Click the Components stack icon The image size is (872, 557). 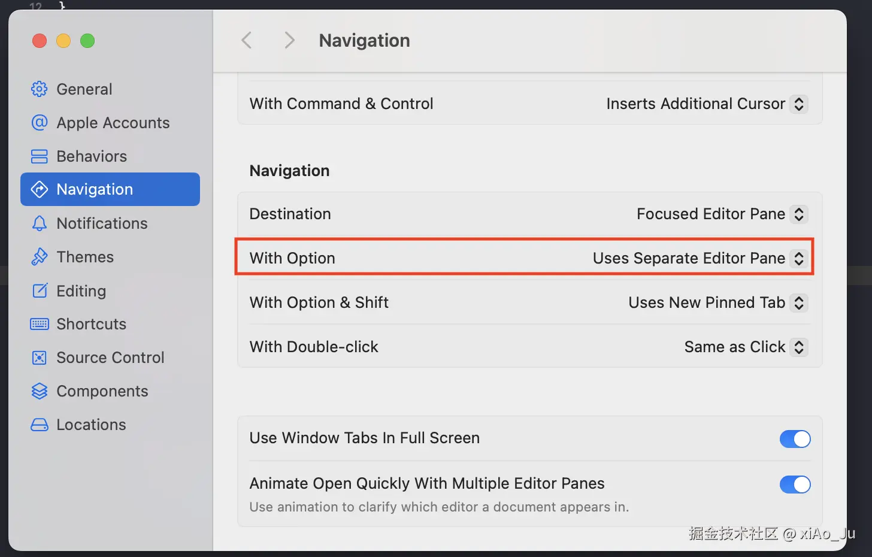pos(40,391)
